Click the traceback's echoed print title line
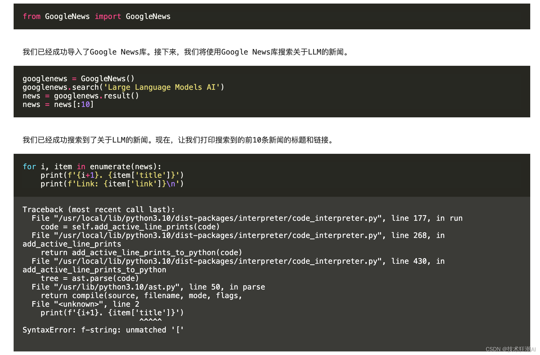 112,313
